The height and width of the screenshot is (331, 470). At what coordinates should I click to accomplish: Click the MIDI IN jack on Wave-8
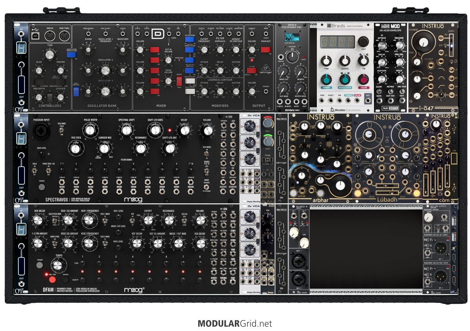(281, 57)
